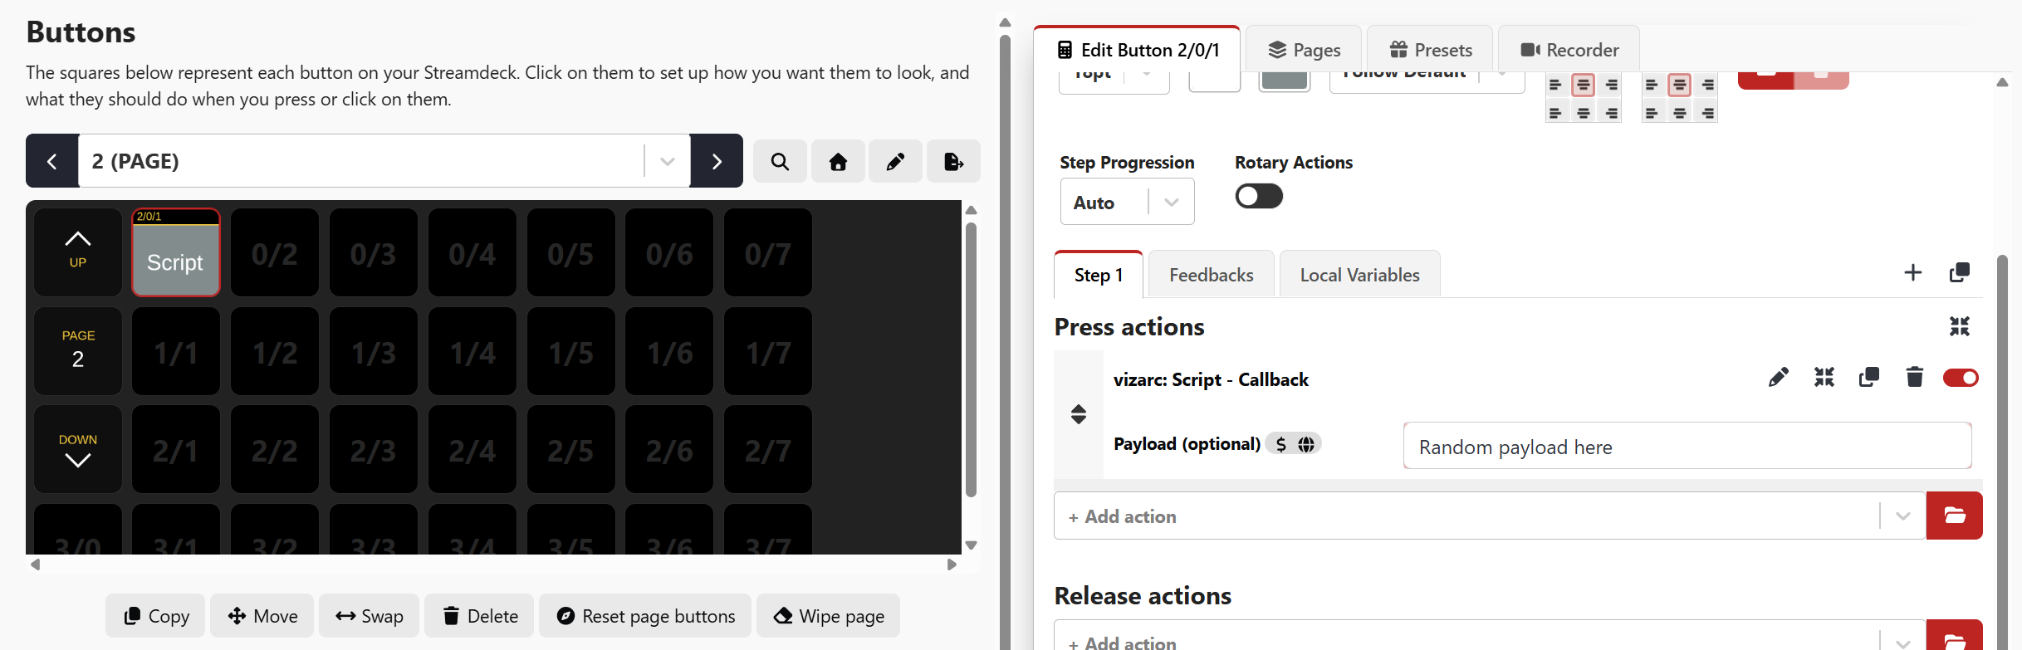Image resolution: width=2022 pixels, height=650 pixels.
Task: Open the Presets tab
Action: (x=1430, y=50)
